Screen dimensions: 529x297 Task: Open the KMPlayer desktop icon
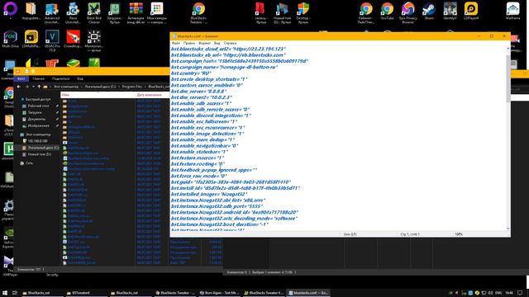click(9, 266)
